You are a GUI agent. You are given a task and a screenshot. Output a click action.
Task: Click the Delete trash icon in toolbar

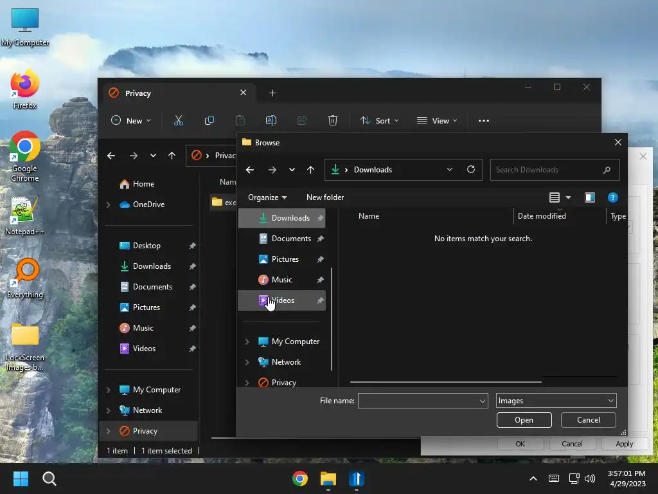click(x=332, y=120)
